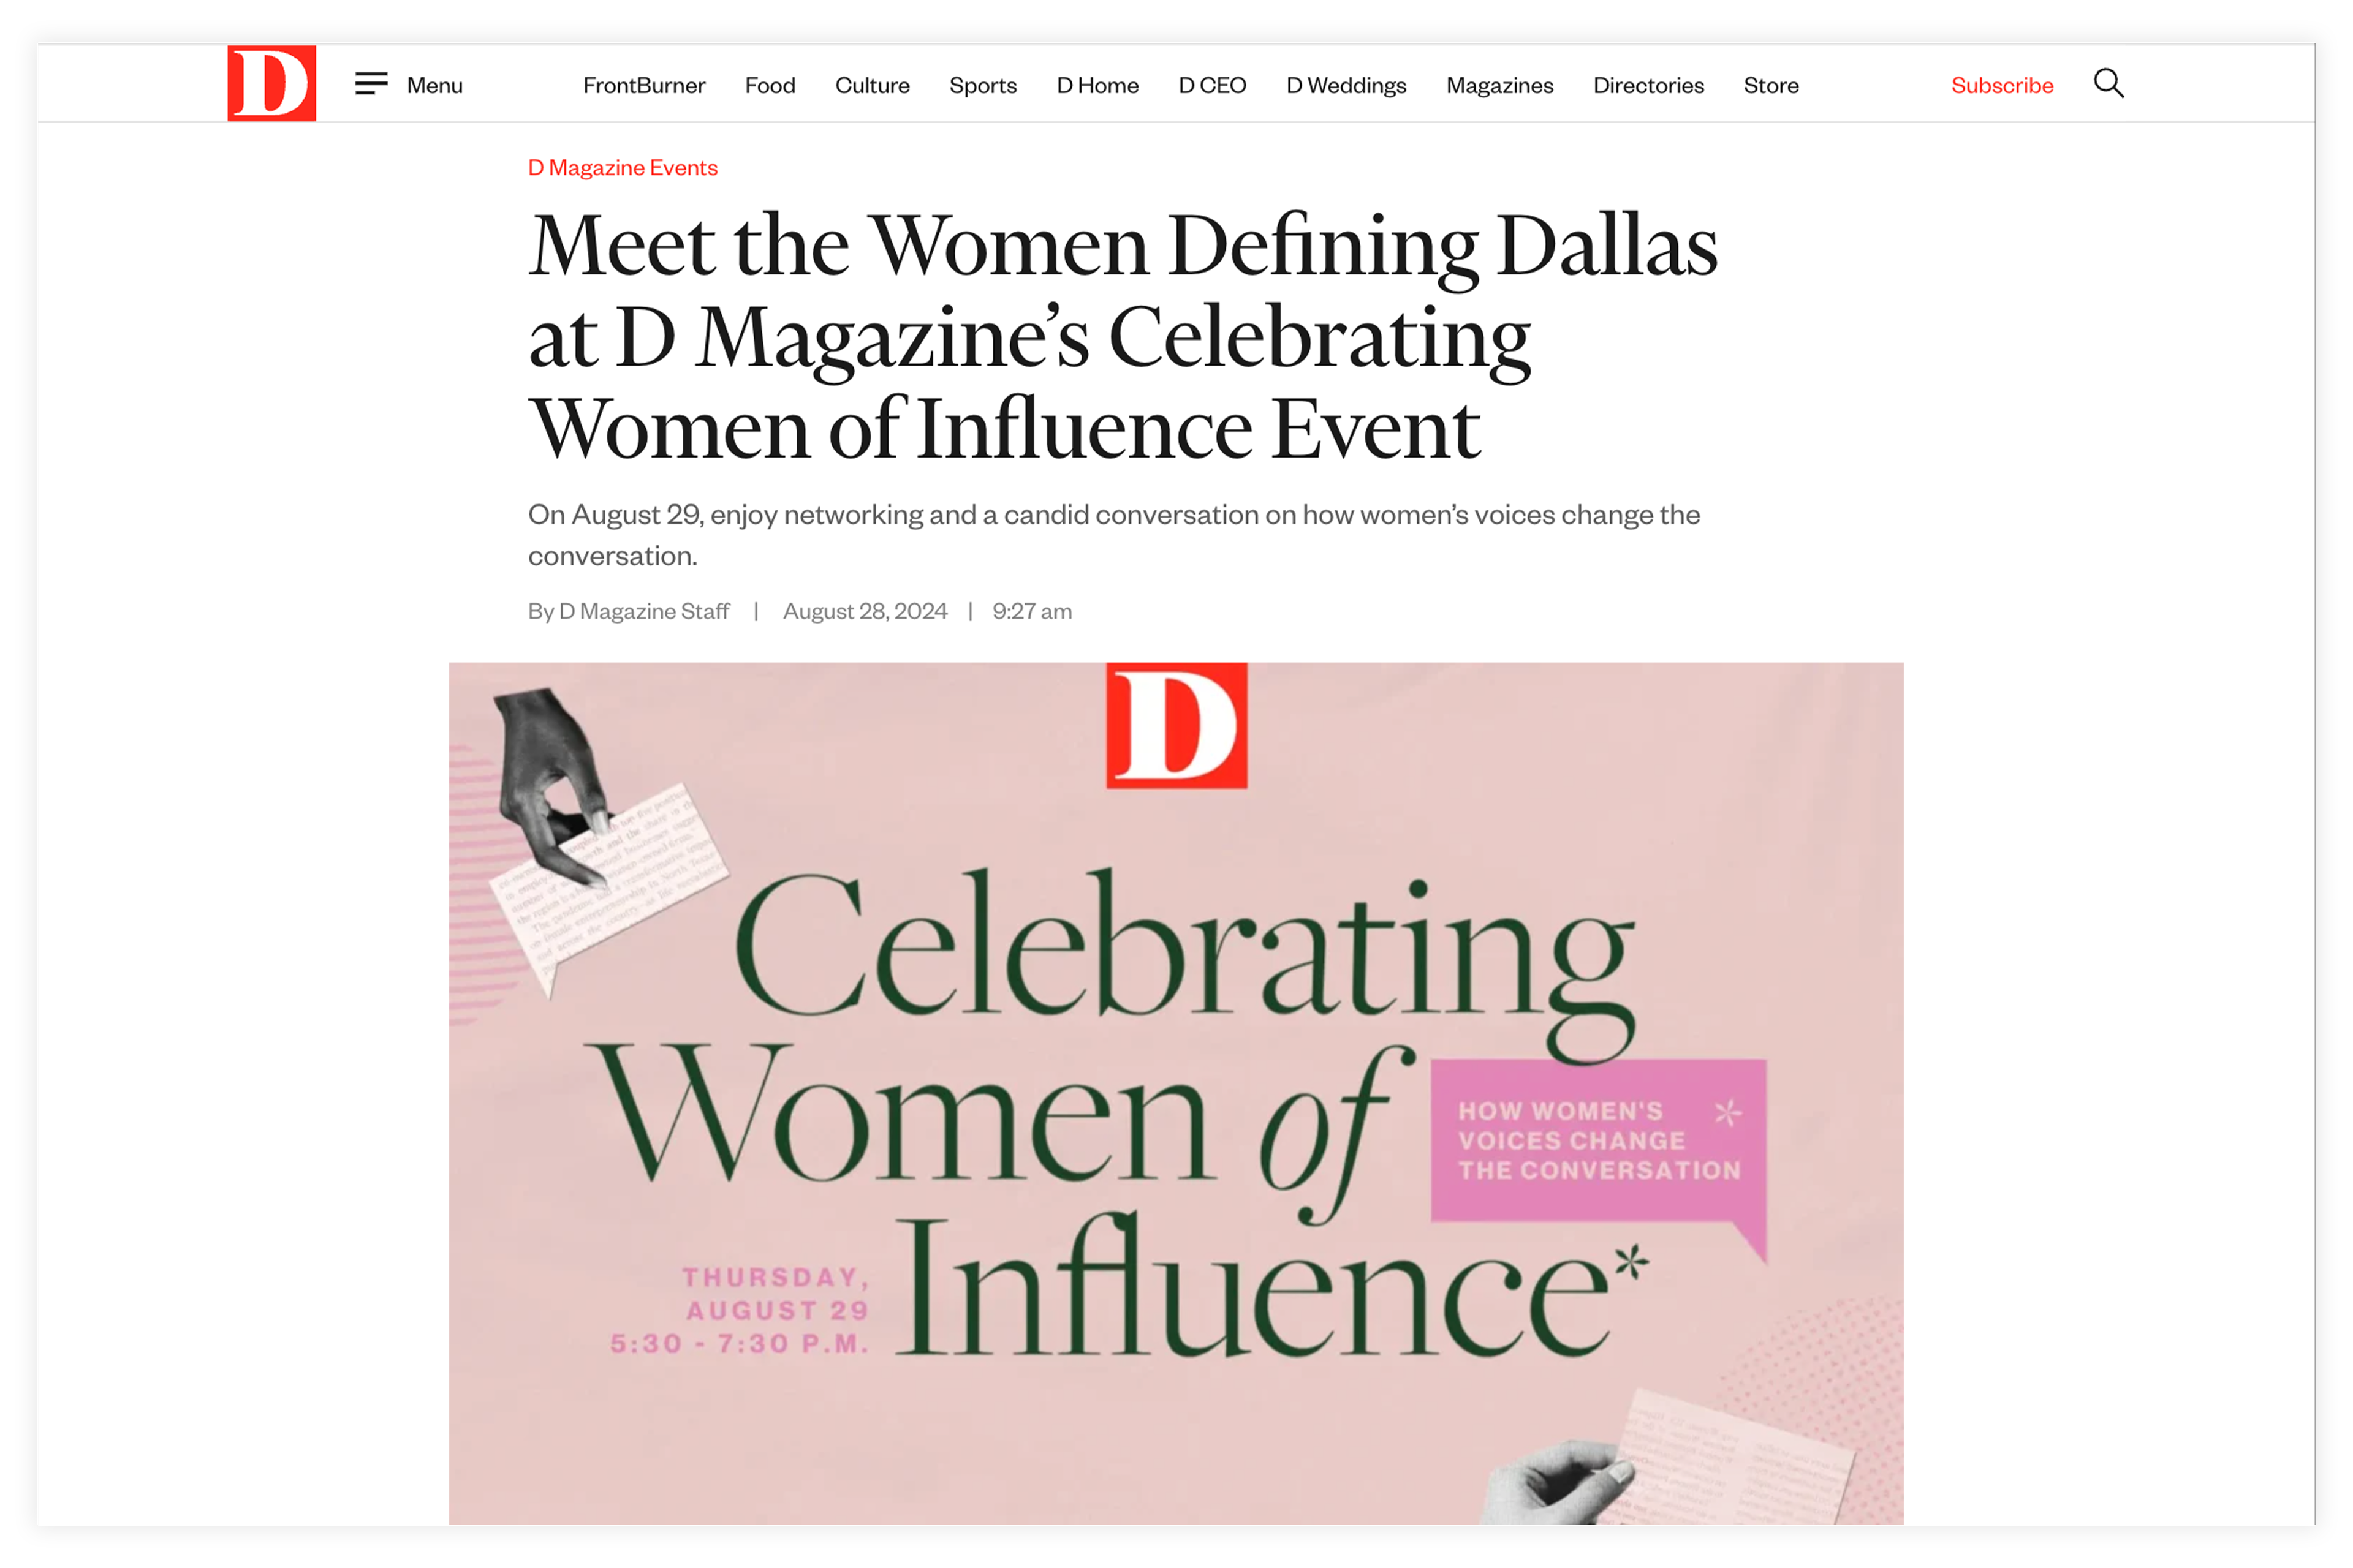Go to D Weddings

click(x=1346, y=86)
